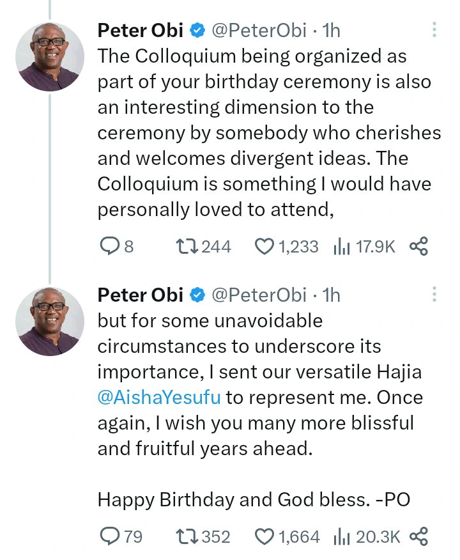Reply to the tweet with 79 comments
Viewport: 460px width, 560px height.
[x=121, y=536]
